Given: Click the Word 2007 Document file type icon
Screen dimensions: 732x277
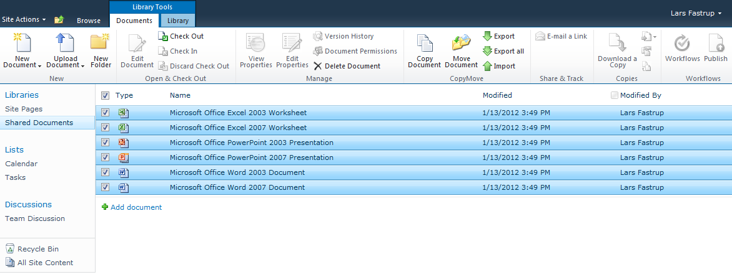Looking at the screenshot, I should point(123,187).
